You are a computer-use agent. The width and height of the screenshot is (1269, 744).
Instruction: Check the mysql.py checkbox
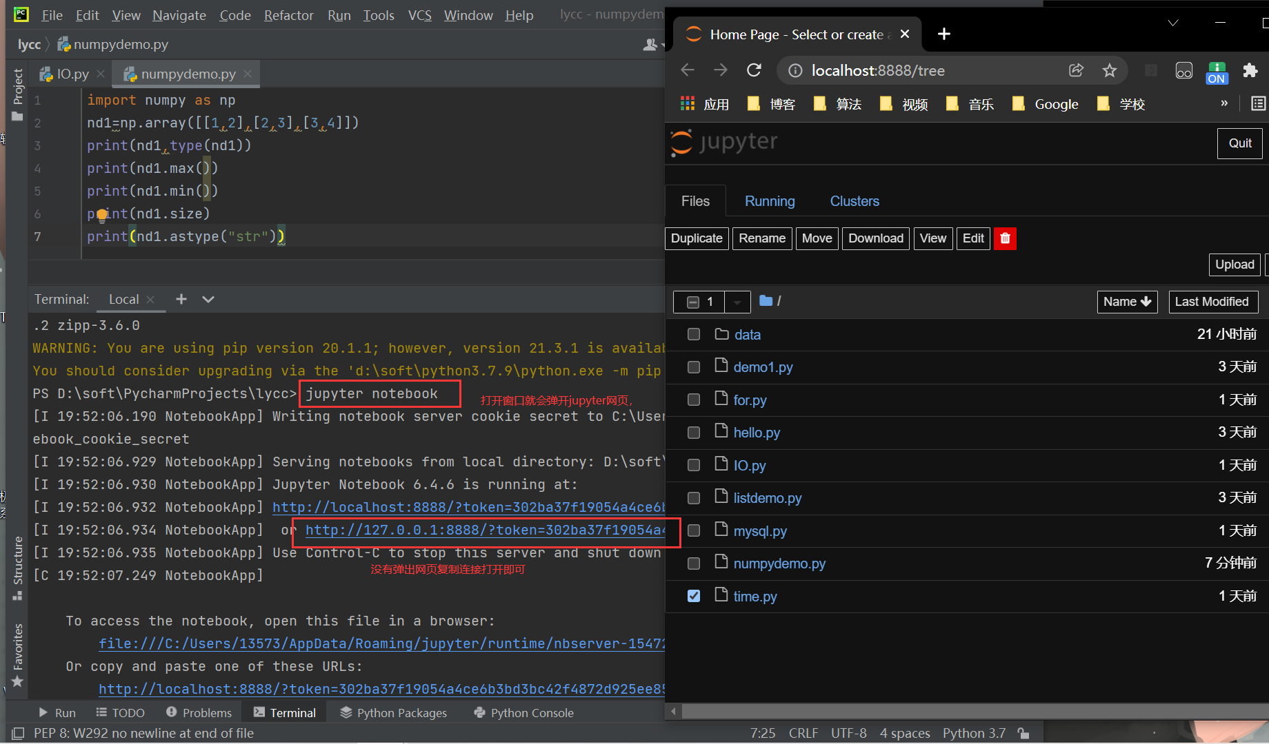pyautogui.click(x=694, y=530)
